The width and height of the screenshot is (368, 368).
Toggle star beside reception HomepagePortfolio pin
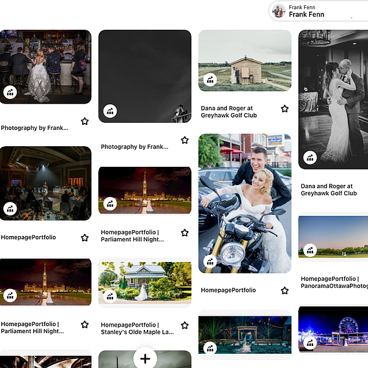click(x=85, y=238)
